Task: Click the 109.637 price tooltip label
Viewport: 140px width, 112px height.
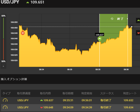Action: tap(99, 35)
